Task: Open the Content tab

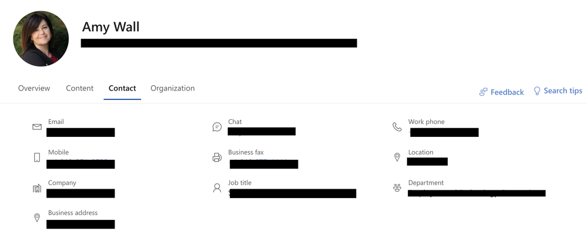Action: tap(80, 88)
